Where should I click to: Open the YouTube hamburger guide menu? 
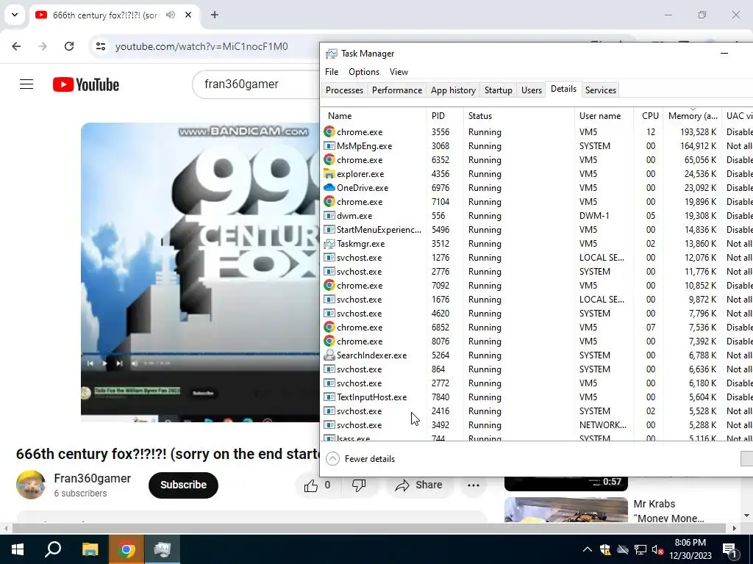[26, 84]
